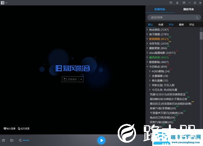Open the dropdown arrow next to 打开文件
The height and width of the screenshot is (146, 203).
pyautogui.click(x=81, y=79)
